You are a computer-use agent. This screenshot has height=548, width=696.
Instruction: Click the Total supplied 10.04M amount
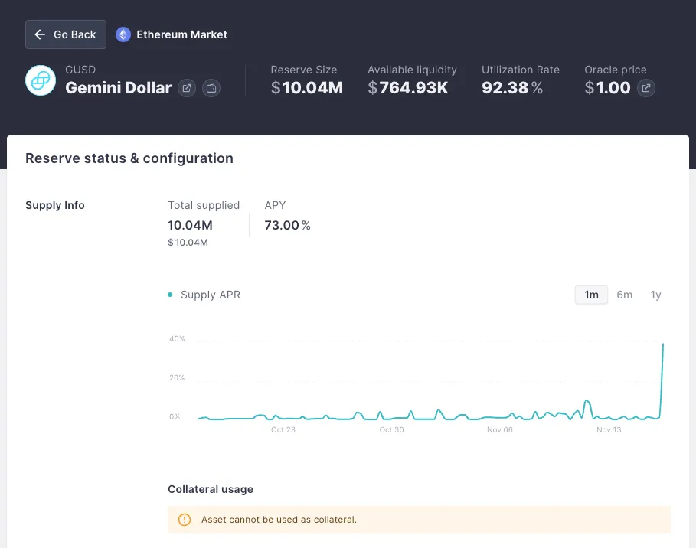[x=190, y=225]
